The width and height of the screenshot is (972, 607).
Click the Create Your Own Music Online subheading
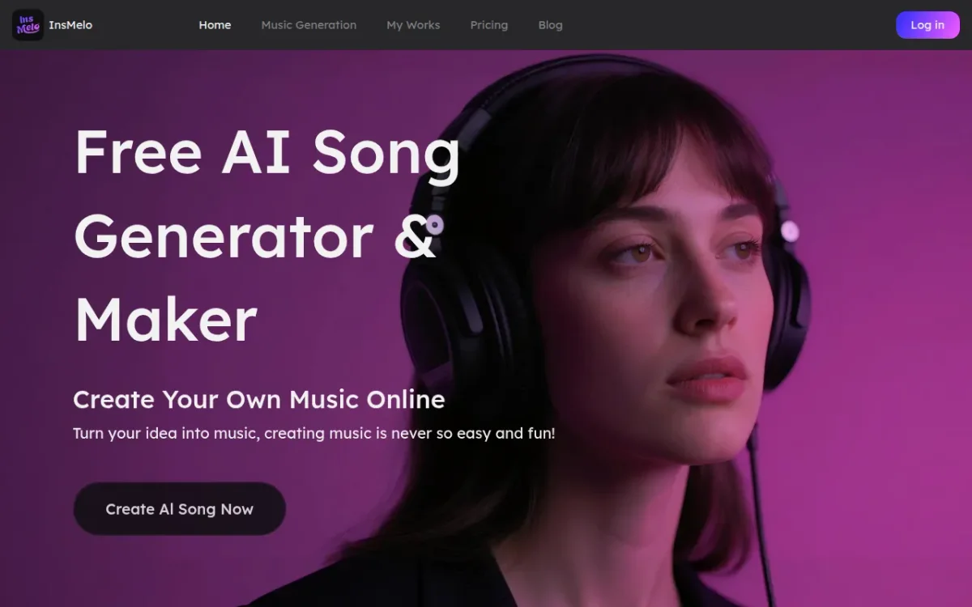pos(259,399)
